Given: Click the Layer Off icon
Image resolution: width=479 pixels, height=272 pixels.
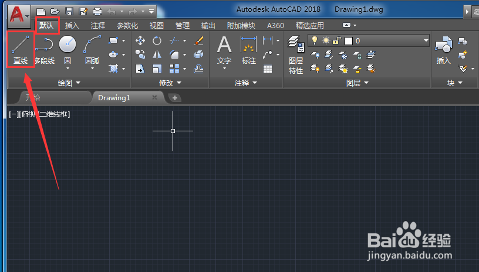Looking at the screenshot, I should [315, 55].
